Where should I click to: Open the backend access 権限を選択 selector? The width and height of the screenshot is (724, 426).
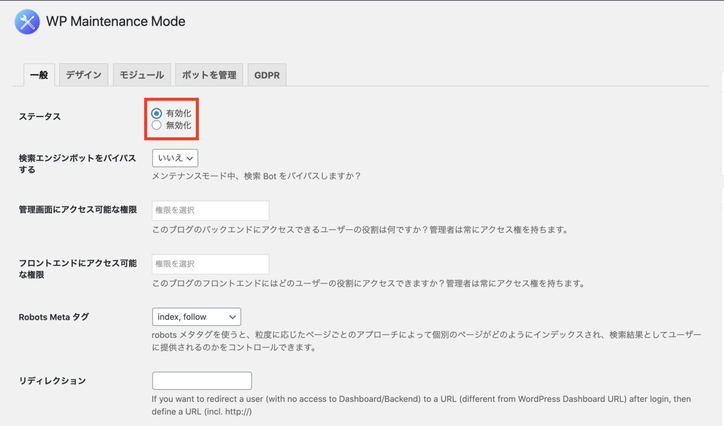(x=210, y=210)
